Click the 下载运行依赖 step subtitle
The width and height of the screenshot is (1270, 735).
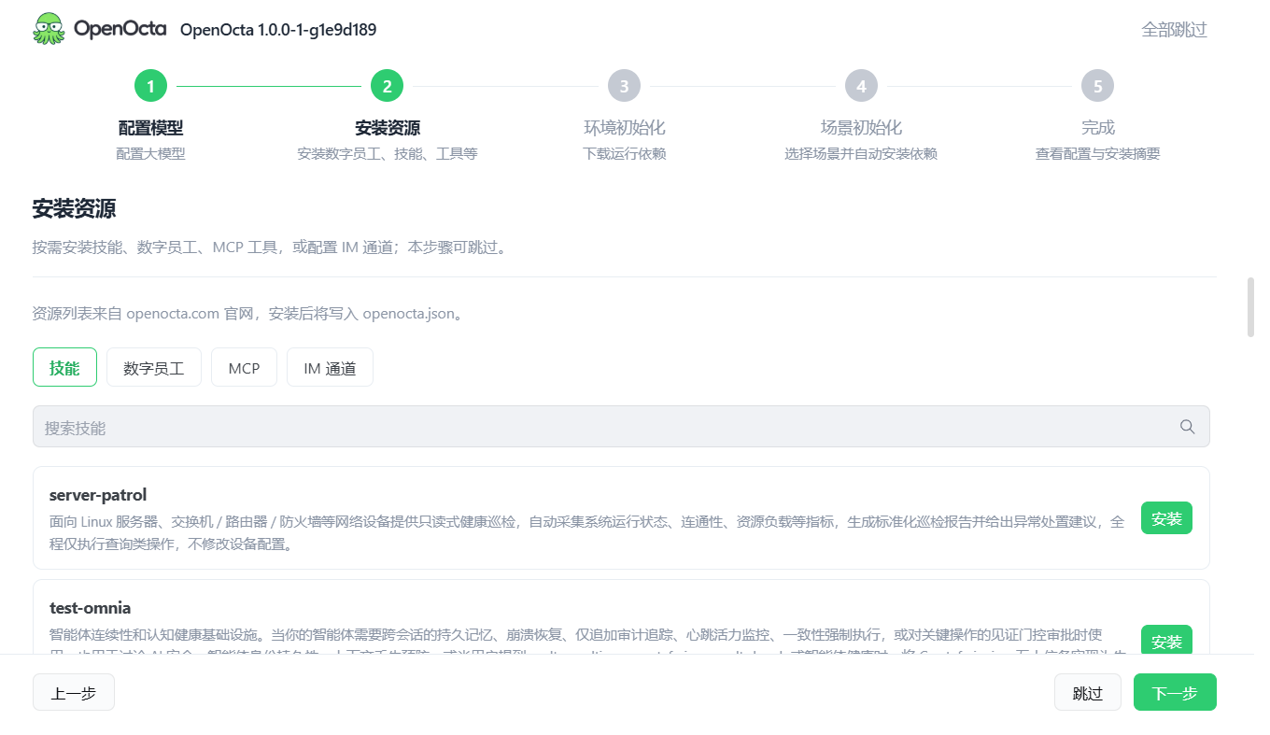tap(624, 154)
